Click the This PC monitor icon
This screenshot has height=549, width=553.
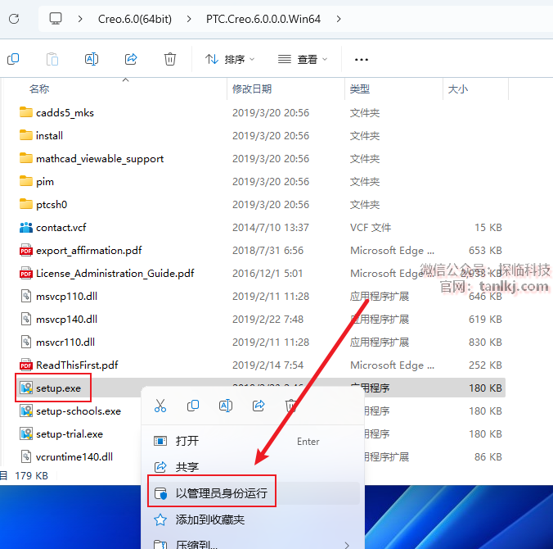click(56, 18)
